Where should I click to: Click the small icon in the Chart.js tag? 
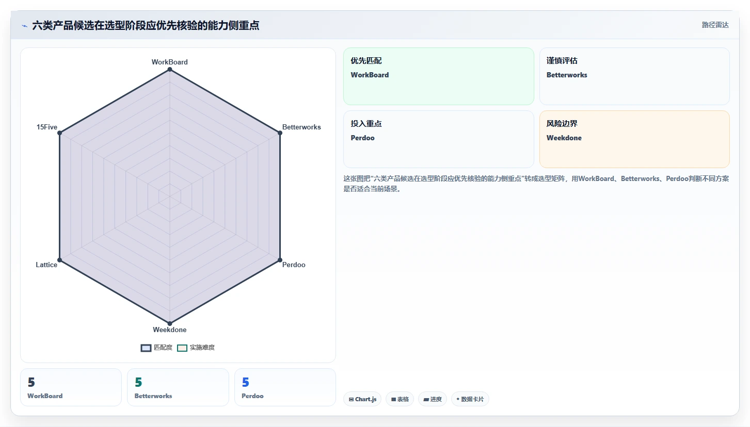(352, 399)
